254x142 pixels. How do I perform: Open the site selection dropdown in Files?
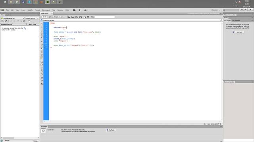coord(12,19)
